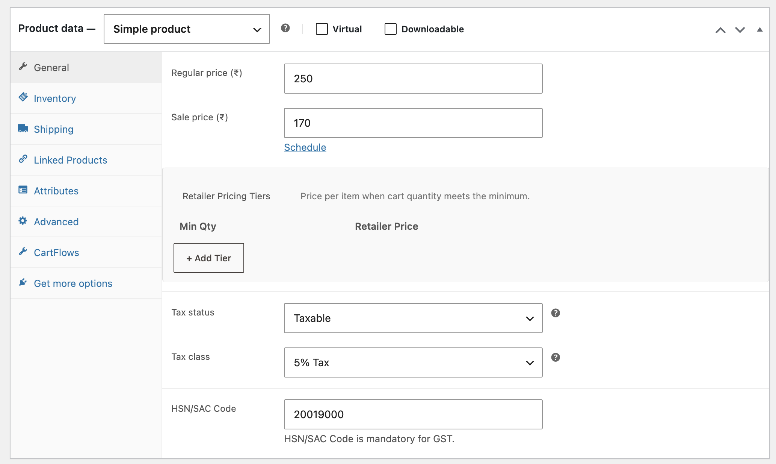Click the Shipping truck icon
The width and height of the screenshot is (776, 464).
point(23,128)
